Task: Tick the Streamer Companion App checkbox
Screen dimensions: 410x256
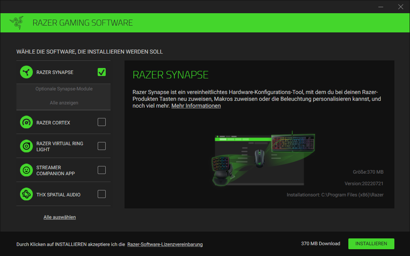Action: click(102, 170)
